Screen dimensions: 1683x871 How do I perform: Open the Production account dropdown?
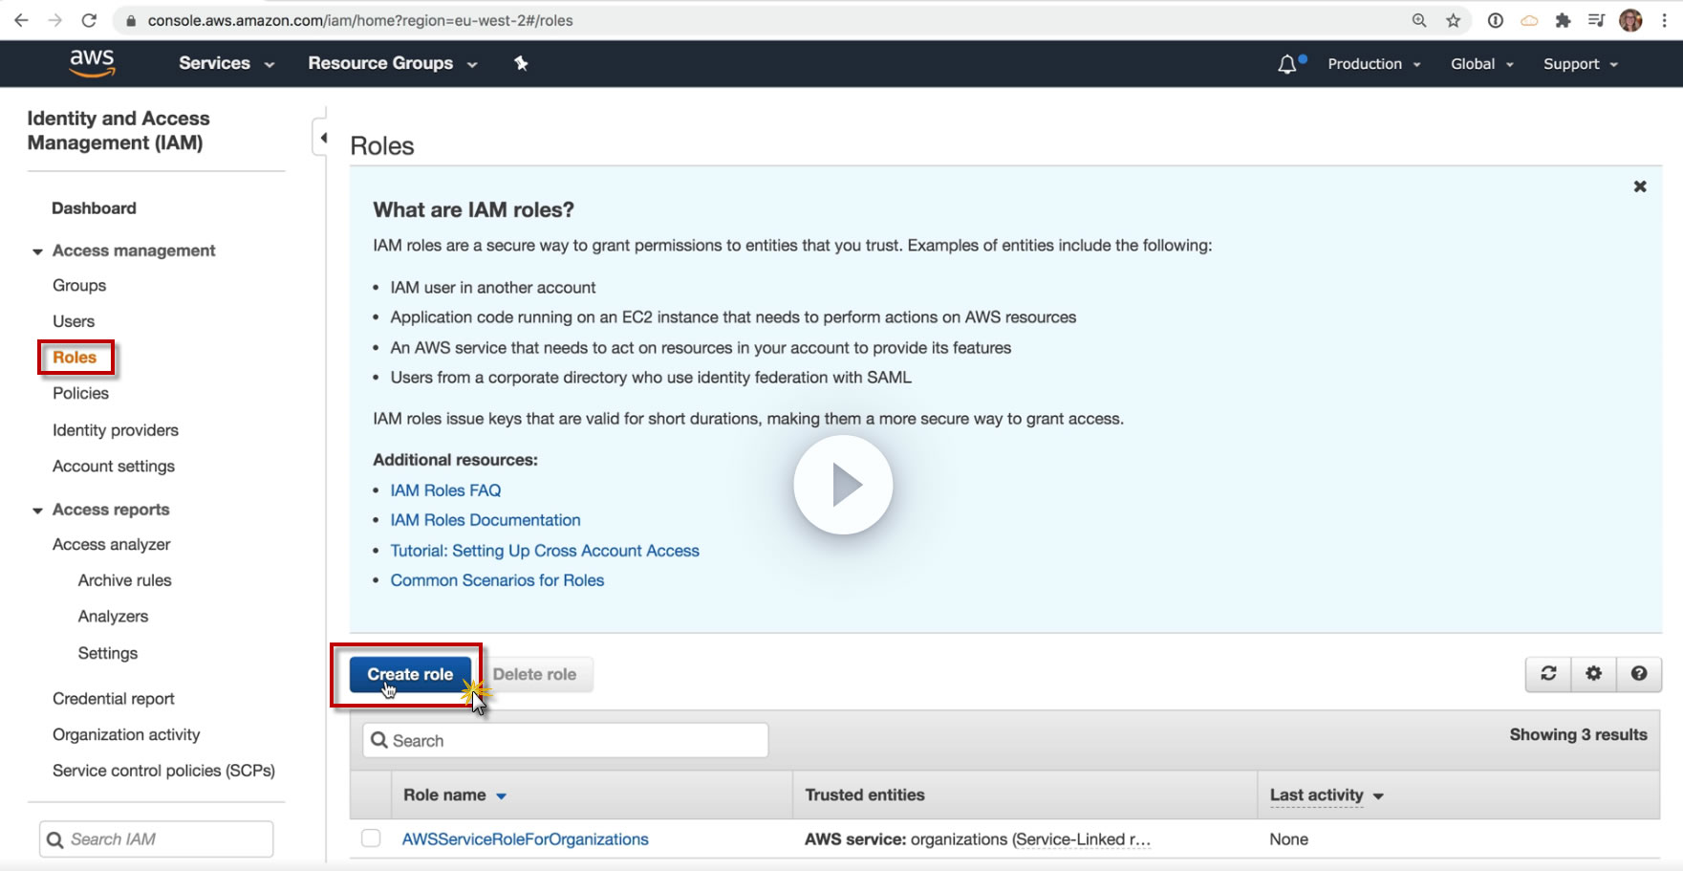[1374, 64]
